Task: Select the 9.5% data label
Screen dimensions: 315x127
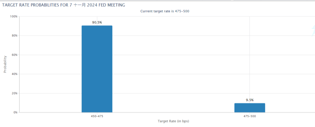Action: pyautogui.click(x=250, y=100)
